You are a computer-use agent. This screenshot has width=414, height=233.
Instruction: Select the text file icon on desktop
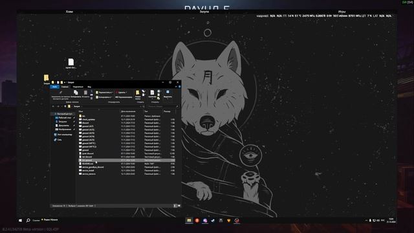[x=71, y=63]
